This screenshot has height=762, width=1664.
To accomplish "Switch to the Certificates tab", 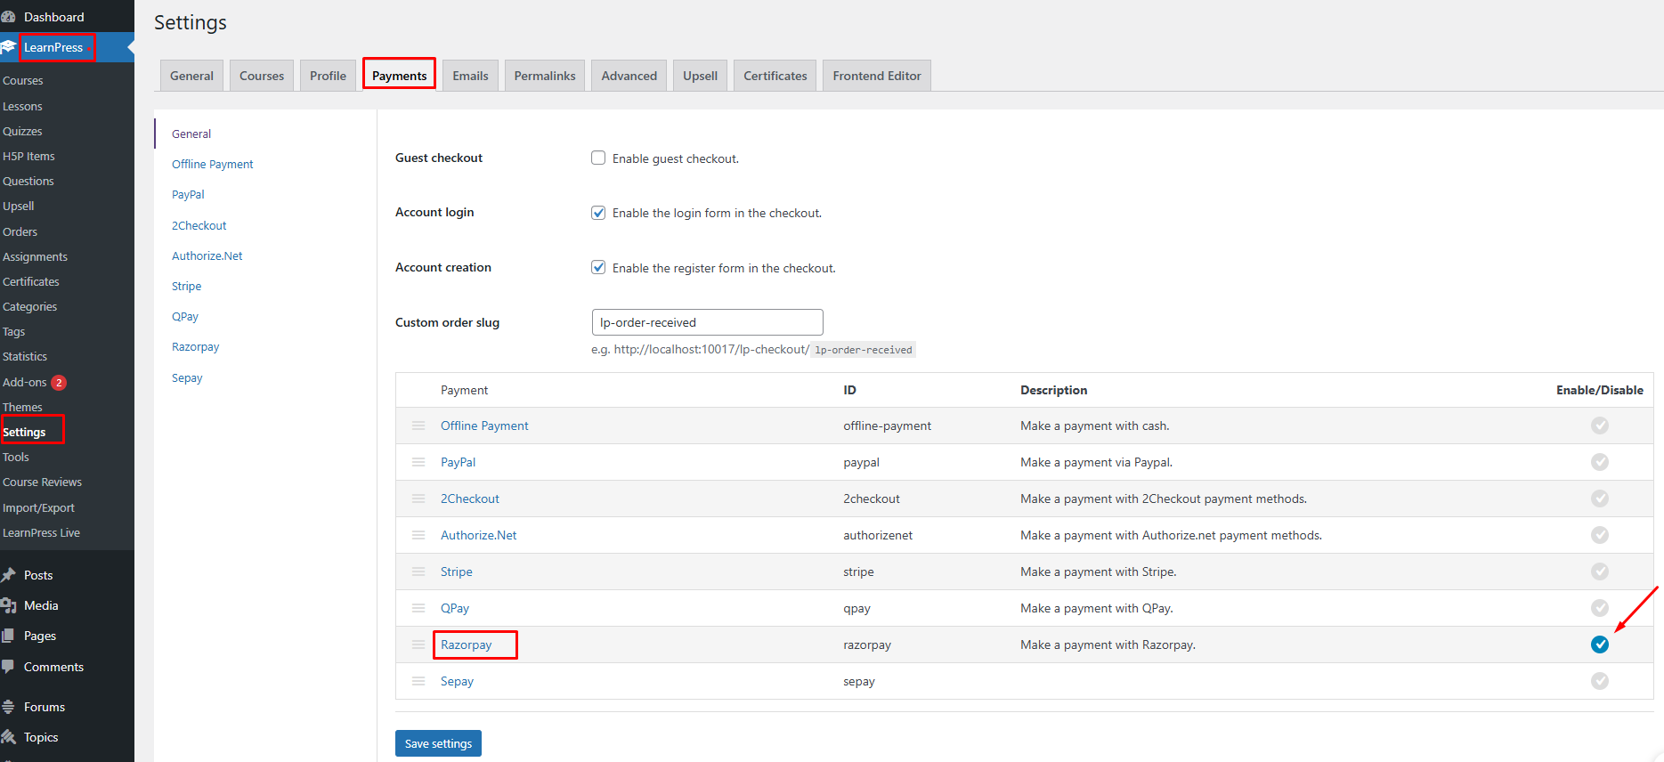I will pos(775,76).
